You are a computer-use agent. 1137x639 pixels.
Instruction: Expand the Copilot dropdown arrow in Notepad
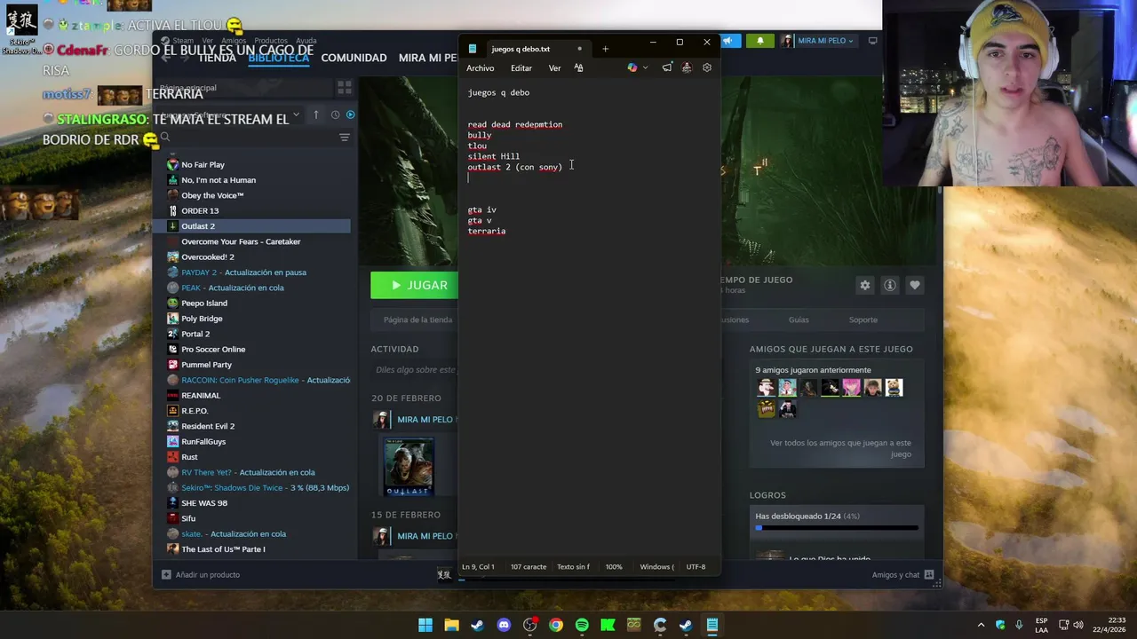645,67
